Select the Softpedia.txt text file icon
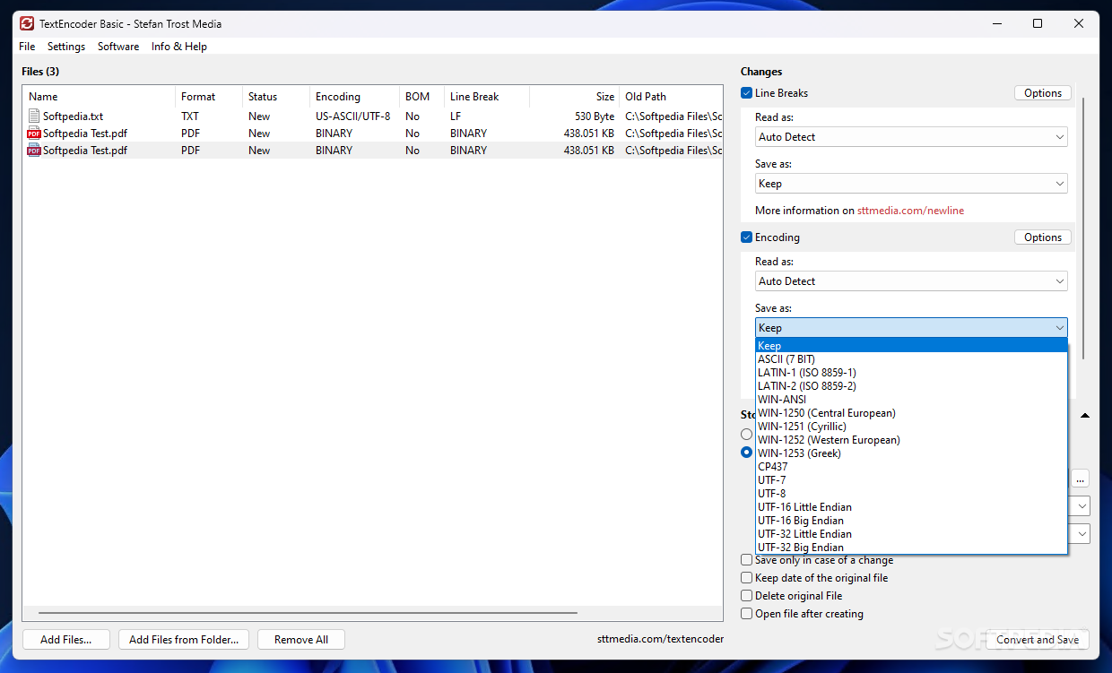Viewport: 1112px width, 673px height. [34, 116]
